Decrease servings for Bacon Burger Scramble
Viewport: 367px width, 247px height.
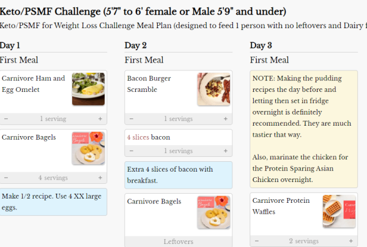(132, 119)
